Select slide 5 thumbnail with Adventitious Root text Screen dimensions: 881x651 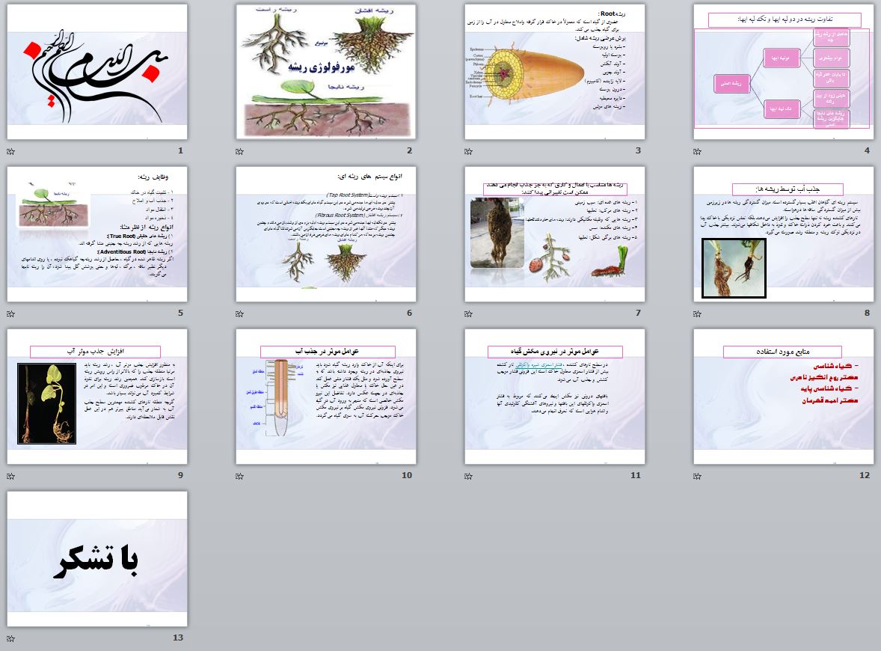(x=97, y=234)
